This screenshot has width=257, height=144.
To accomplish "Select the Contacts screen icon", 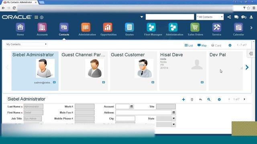I will tap(64, 27).
